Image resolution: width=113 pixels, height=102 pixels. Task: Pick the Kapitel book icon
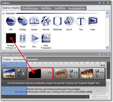(x=34, y=21)
